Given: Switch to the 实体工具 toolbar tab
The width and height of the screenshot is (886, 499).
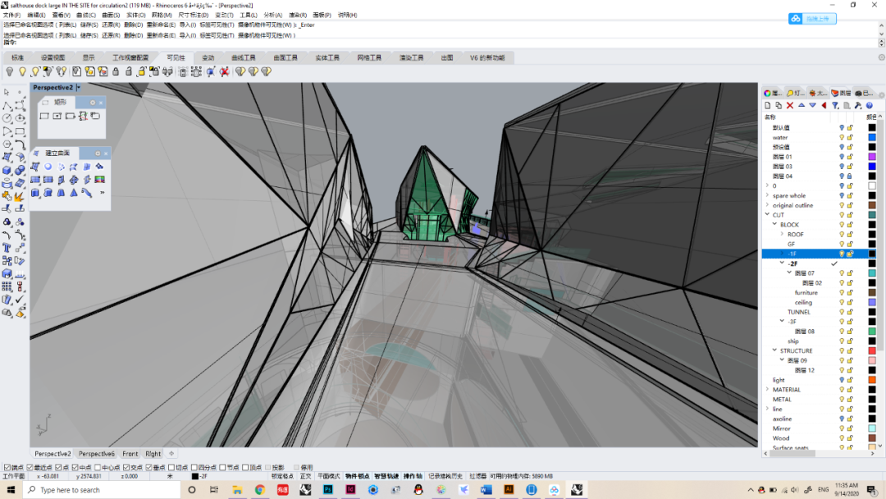Looking at the screenshot, I should [x=328, y=58].
